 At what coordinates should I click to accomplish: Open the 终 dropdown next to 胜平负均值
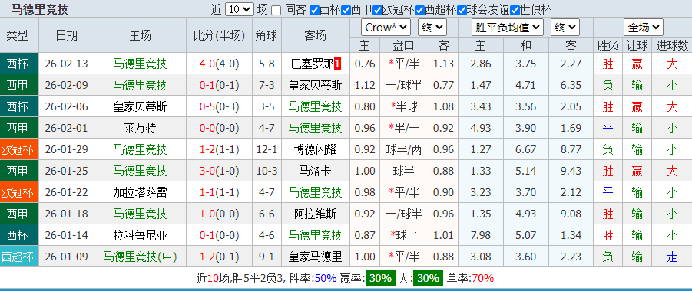coord(565,28)
